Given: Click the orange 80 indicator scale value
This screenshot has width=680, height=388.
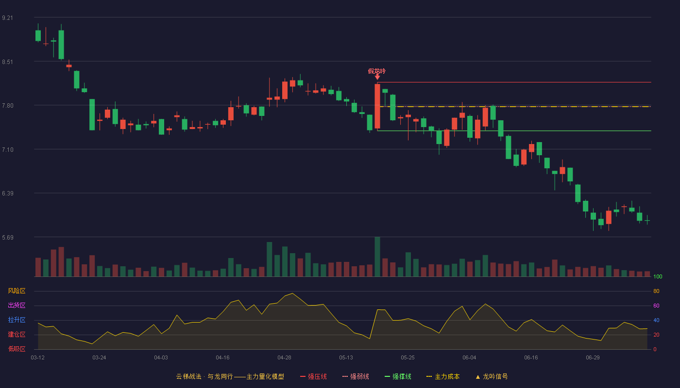Looking at the screenshot, I should (656, 291).
